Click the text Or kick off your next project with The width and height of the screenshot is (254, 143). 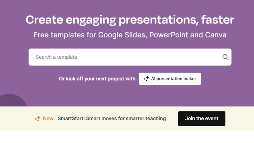[97, 79]
